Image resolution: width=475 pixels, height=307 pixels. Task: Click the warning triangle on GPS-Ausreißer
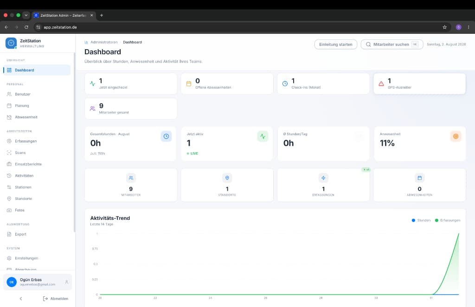click(x=381, y=83)
